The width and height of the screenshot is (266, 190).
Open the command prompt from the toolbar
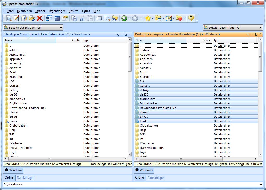[57, 18]
